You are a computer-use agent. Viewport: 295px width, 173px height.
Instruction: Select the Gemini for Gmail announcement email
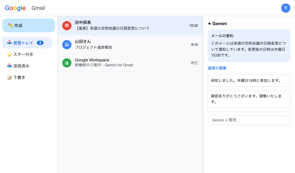130,63
